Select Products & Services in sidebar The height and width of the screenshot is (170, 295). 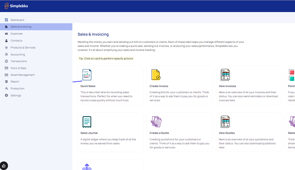coord(23,48)
